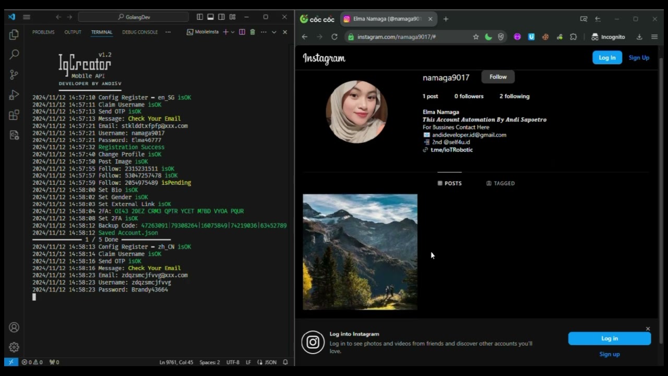This screenshot has width=668, height=376.
Task: Switch to the PROBLEMS panel tab
Action: (43, 32)
